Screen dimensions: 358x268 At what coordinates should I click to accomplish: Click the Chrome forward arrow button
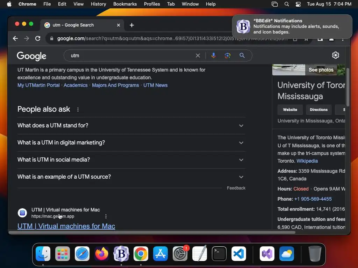(x=27, y=38)
